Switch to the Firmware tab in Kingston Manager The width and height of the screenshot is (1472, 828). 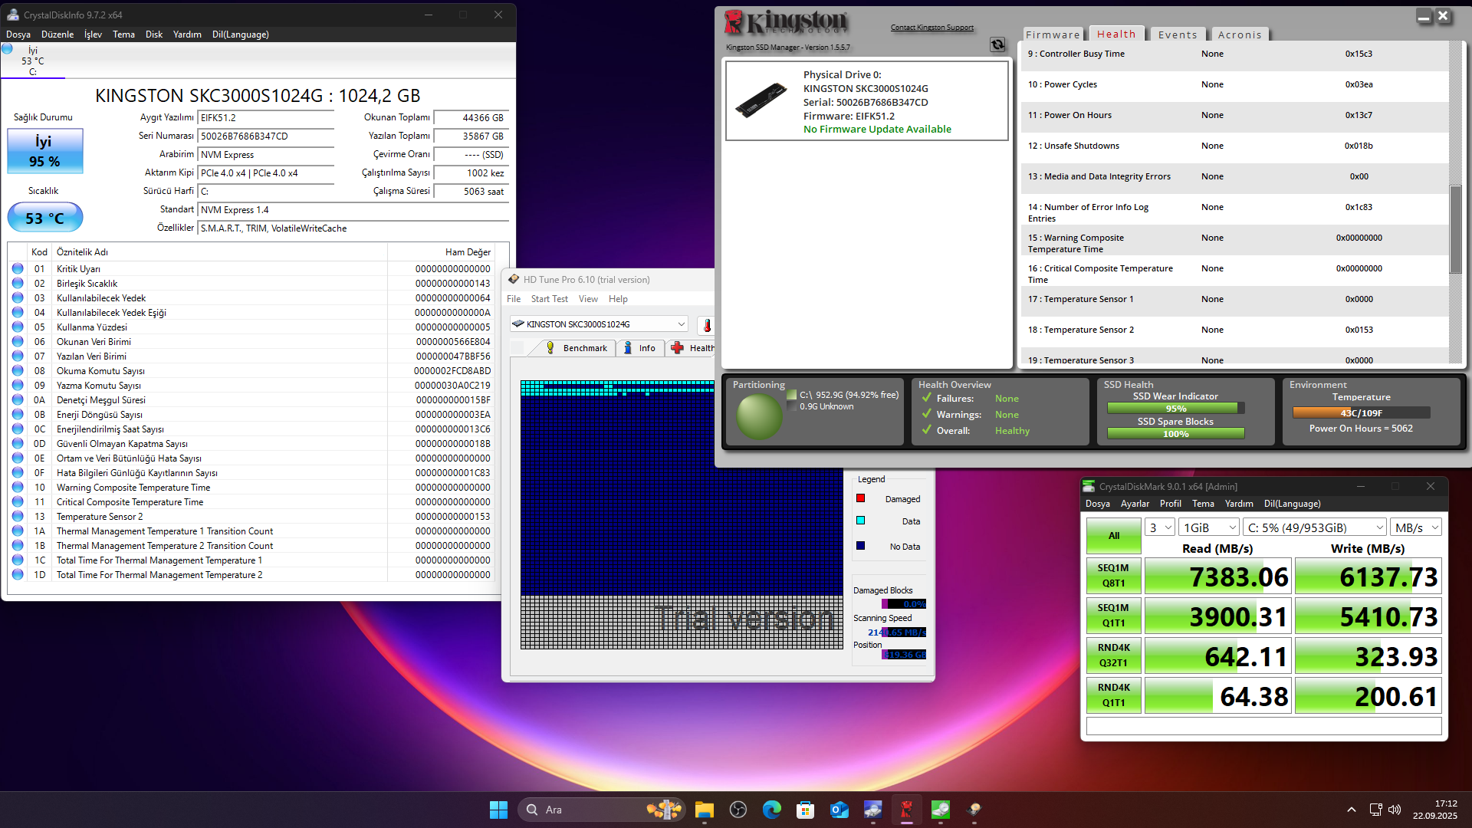[x=1053, y=34]
